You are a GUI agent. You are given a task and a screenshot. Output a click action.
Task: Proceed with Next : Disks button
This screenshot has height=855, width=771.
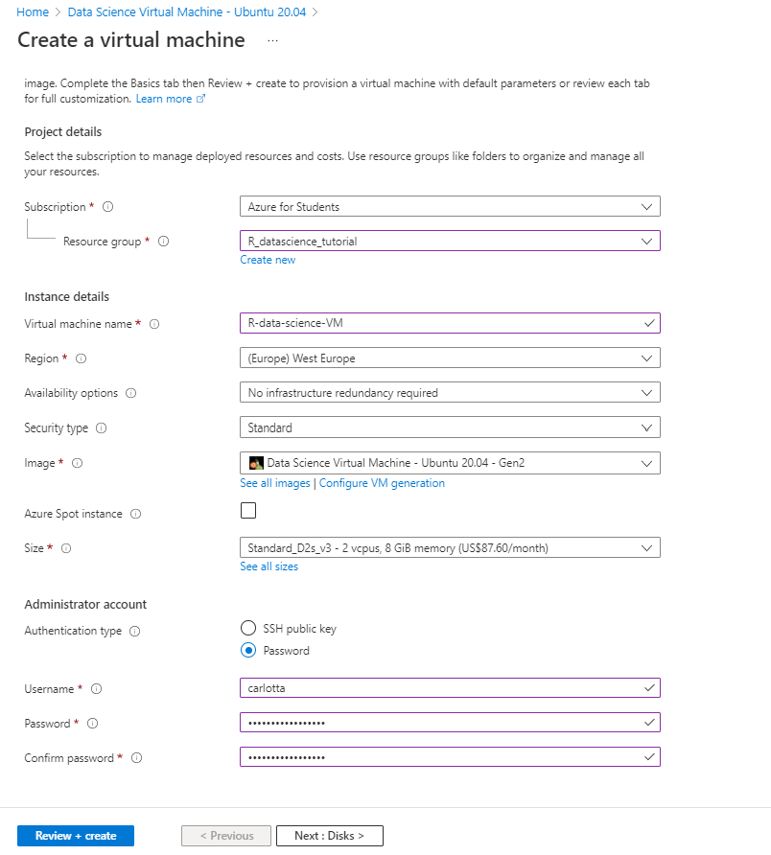(330, 836)
